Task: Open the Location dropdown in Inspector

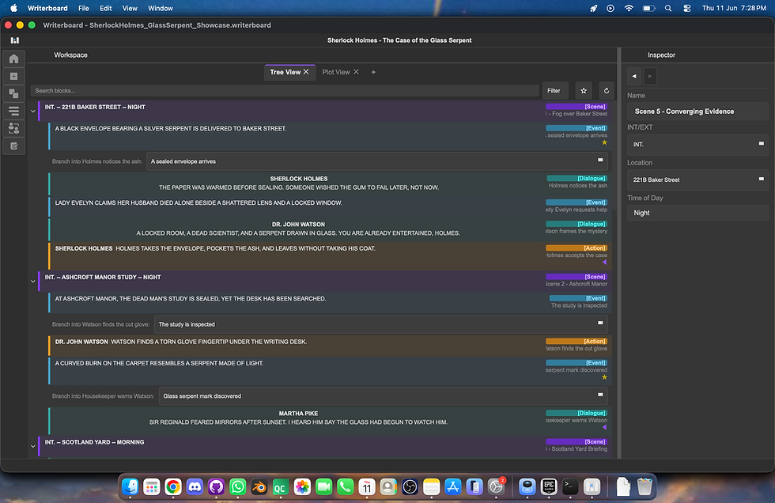Action: coord(697,180)
